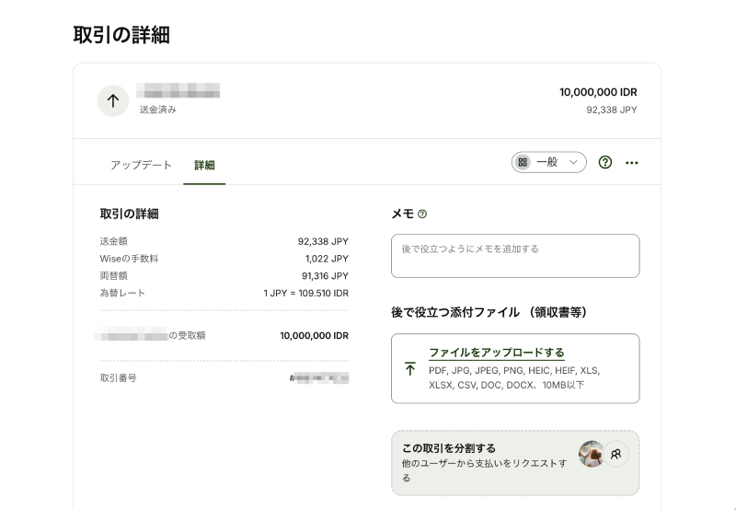Click the blurred recipient name in header
736x510 pixels.
click(178, 90)
